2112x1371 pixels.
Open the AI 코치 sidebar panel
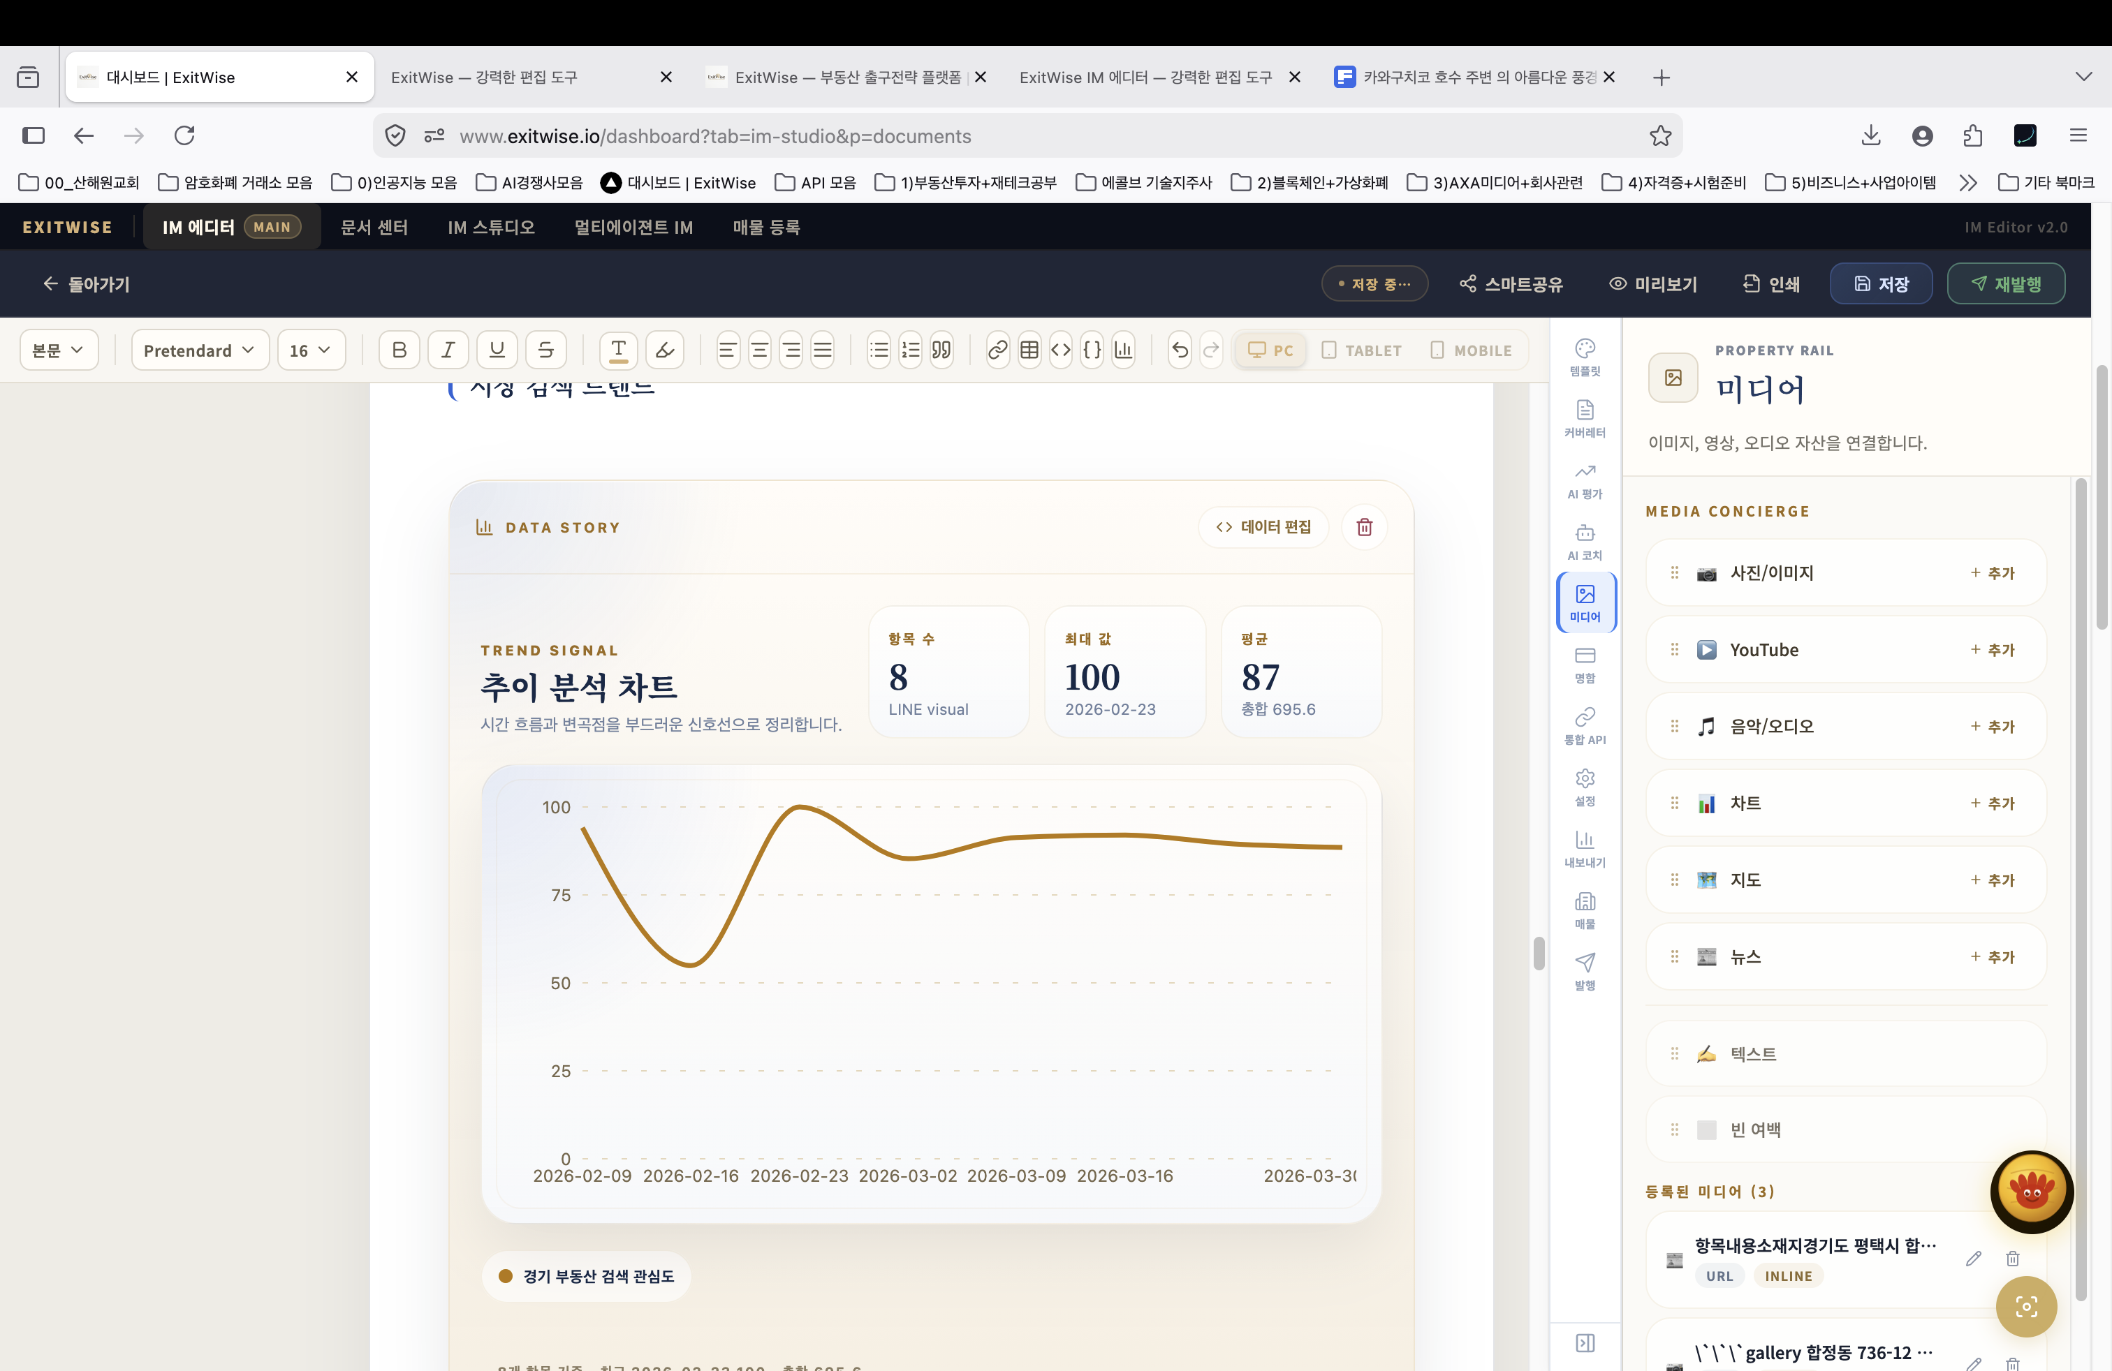(1584, 542)
